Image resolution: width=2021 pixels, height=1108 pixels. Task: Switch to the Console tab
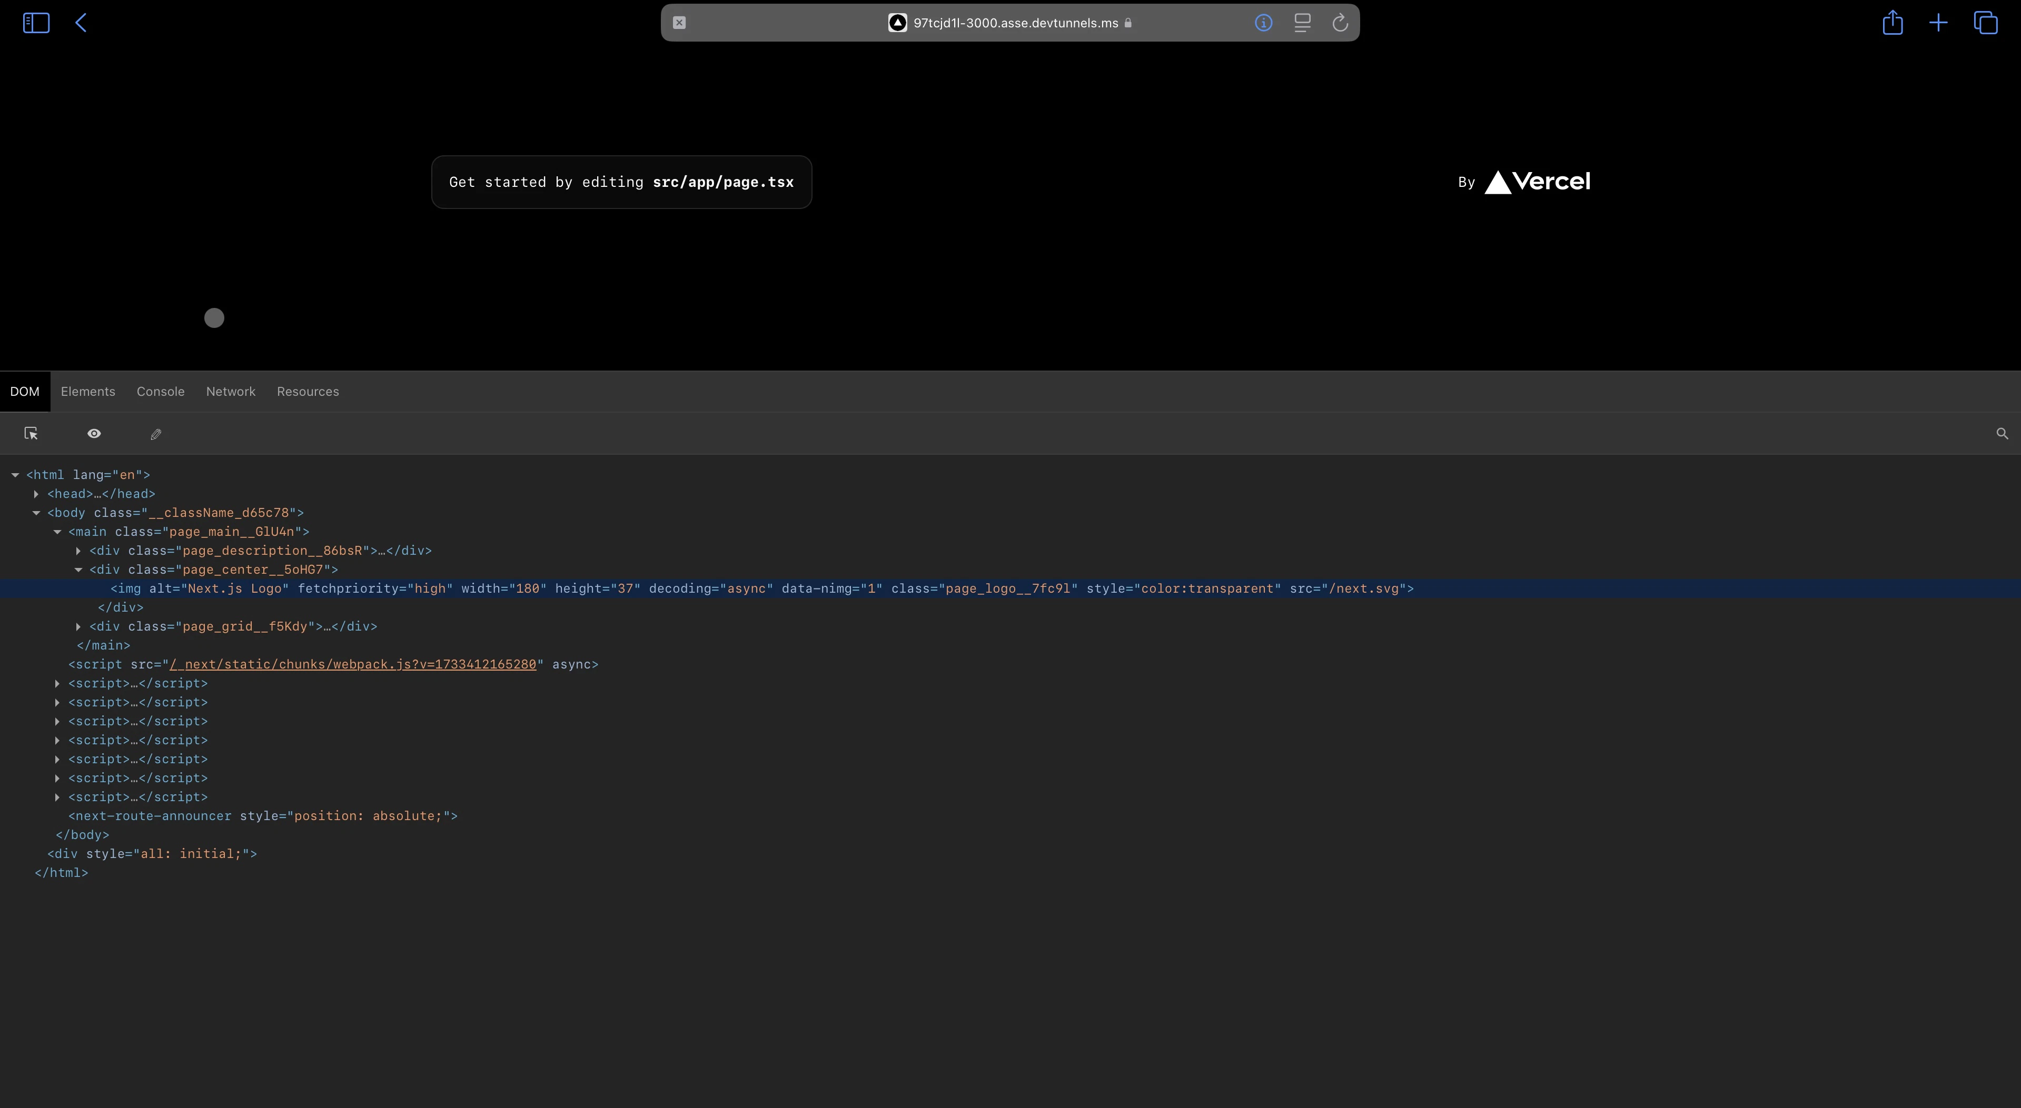pyautogui.click(x=161, y=391)
